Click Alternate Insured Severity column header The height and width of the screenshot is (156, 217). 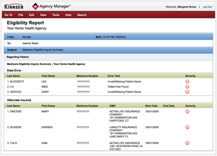tap(190, 106)
